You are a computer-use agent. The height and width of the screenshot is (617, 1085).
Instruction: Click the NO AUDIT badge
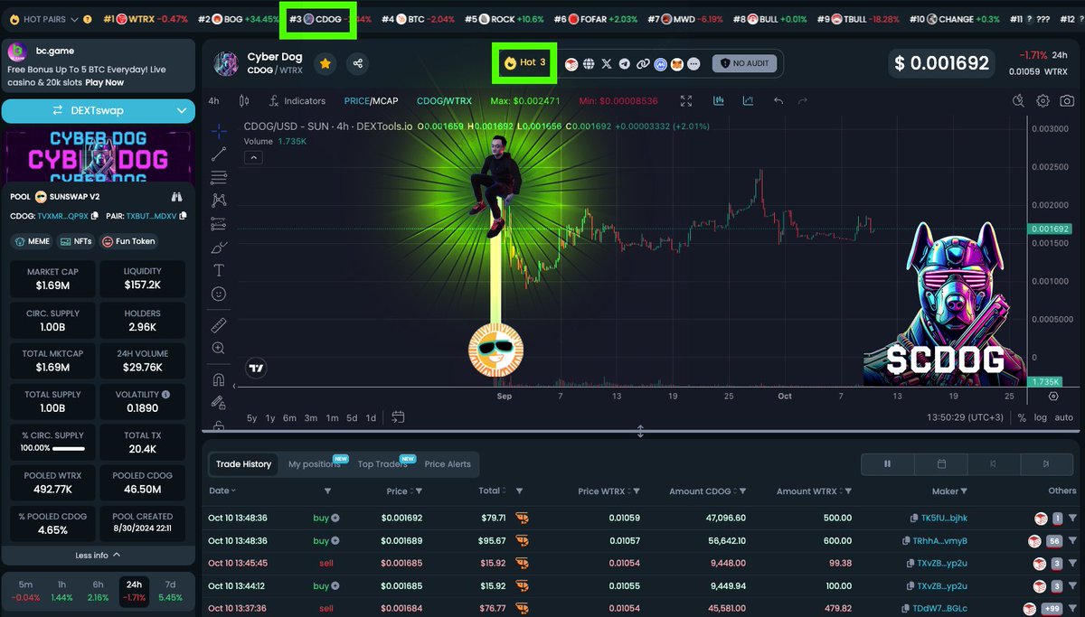[745, 64]
